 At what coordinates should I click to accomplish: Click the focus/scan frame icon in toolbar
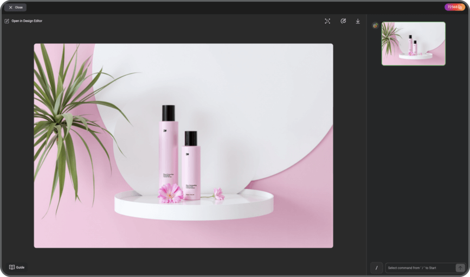point(327,21)
